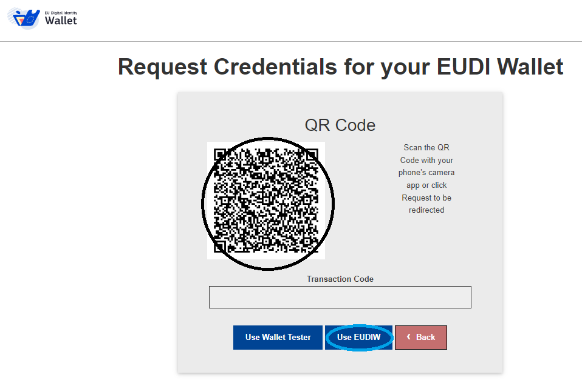The height and width of the screenshot is (383, 582).
Task: Click the word "redirected" in the instructions
Action: click(x=426, y=210)
